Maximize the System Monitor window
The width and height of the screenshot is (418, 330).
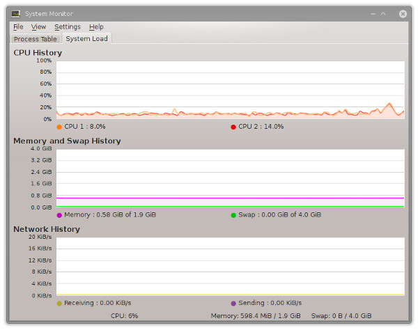[383, 14]
